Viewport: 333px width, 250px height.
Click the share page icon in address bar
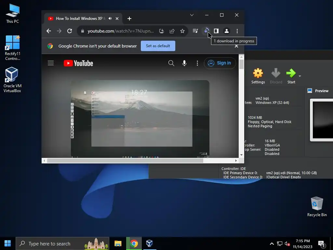pos(172,31)
